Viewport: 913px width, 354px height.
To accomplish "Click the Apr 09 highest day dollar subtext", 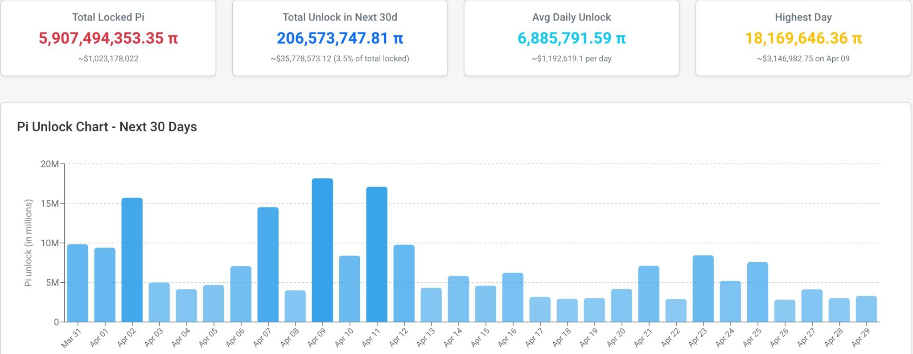I will (803, 59).
